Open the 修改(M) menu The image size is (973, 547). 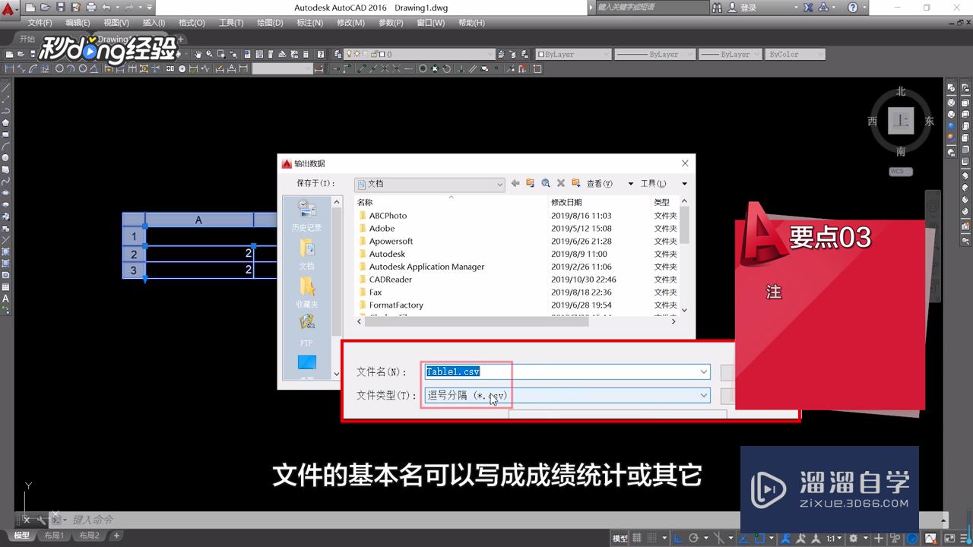pos(350,23)
